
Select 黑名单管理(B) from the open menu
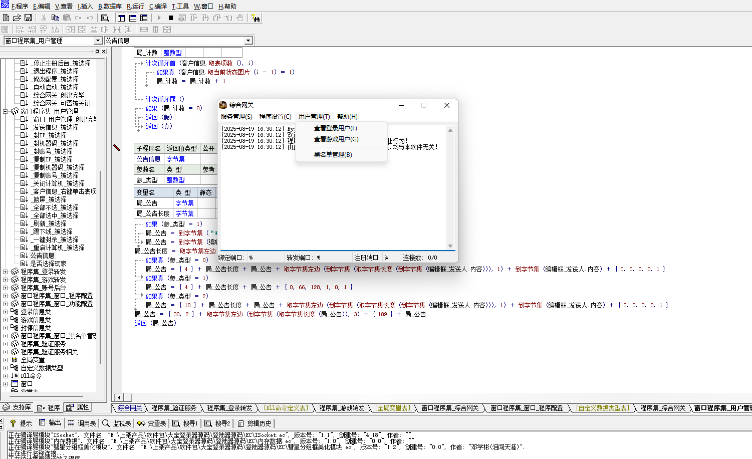[333, 154]
